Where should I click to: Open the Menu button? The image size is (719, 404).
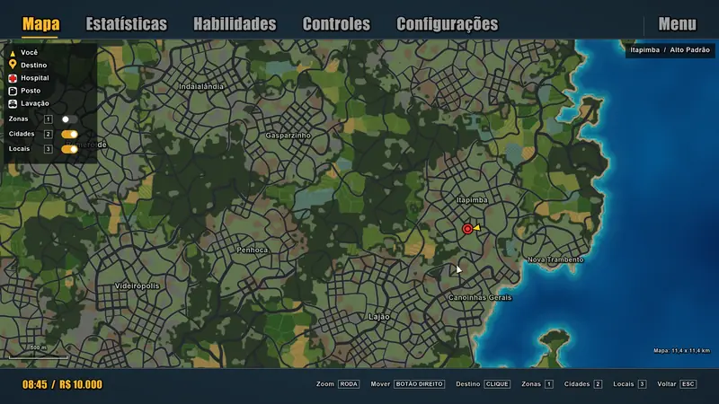click(678, 24)
